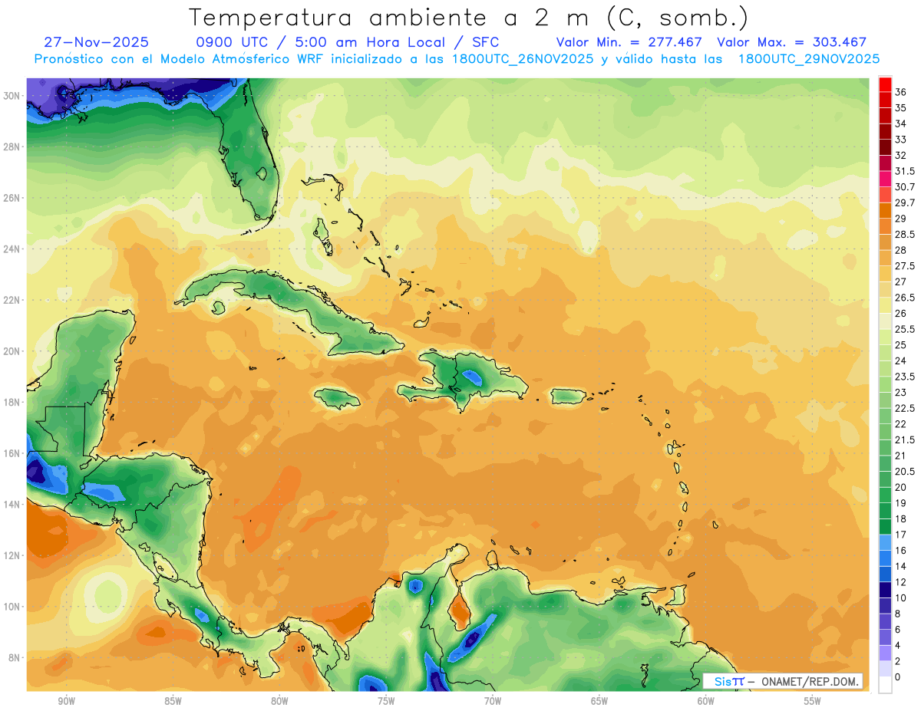Click the legend label '19'
Viewport: 921px width, 711px height.
pyautogui.click(x=901, y=503)
